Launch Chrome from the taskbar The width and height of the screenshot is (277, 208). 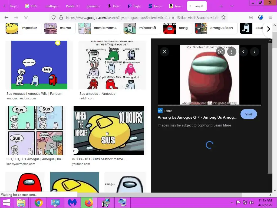coord(38,203)
